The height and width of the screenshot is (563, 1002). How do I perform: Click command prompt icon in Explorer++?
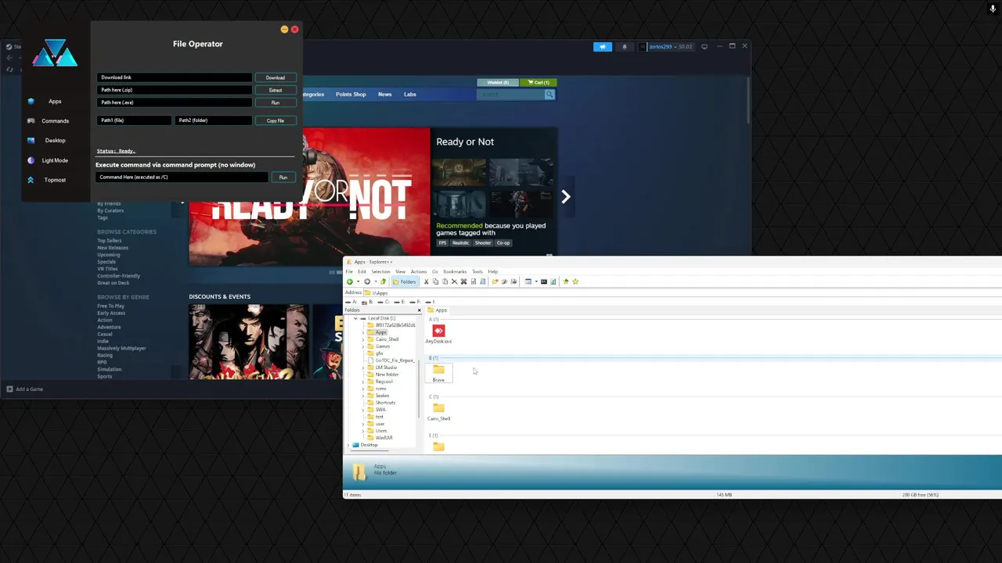(544, 281)
